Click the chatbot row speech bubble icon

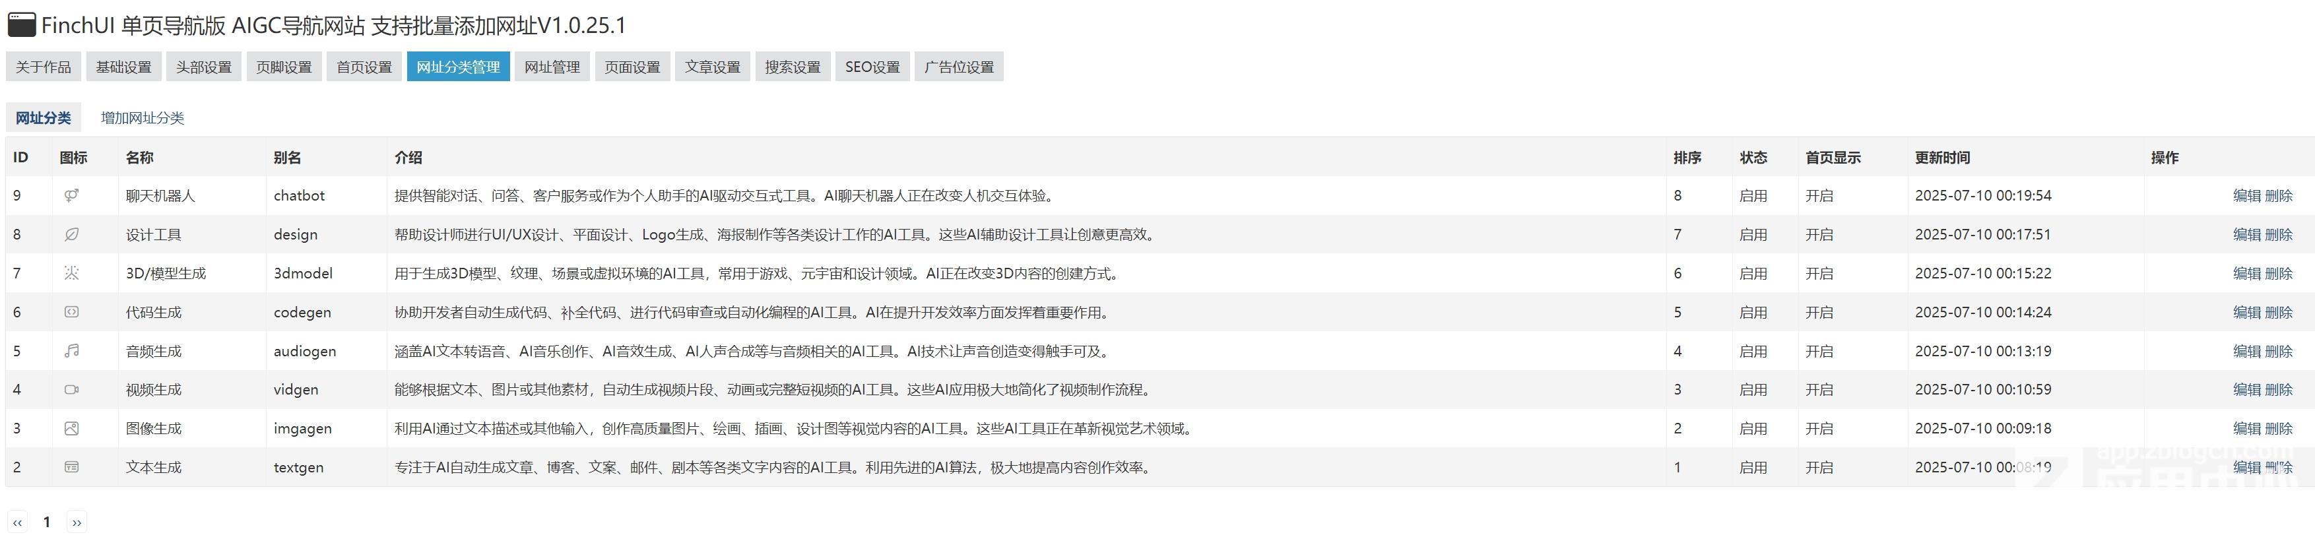point(72,195)
